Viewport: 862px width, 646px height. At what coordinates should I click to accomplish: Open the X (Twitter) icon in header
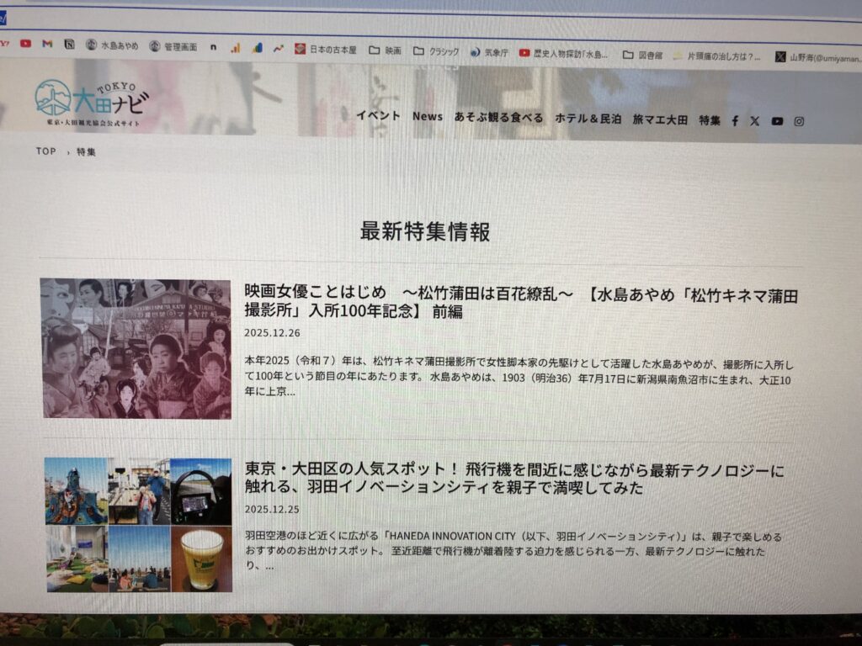755,121
